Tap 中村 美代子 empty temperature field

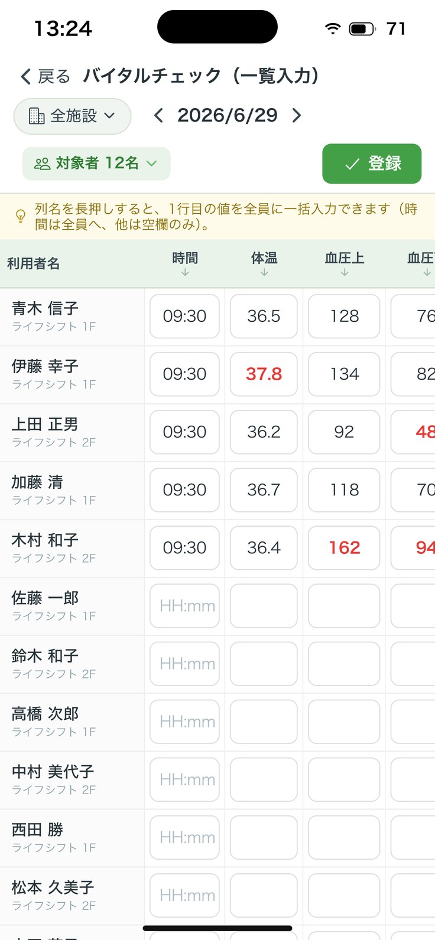click(x=264, y=779)
